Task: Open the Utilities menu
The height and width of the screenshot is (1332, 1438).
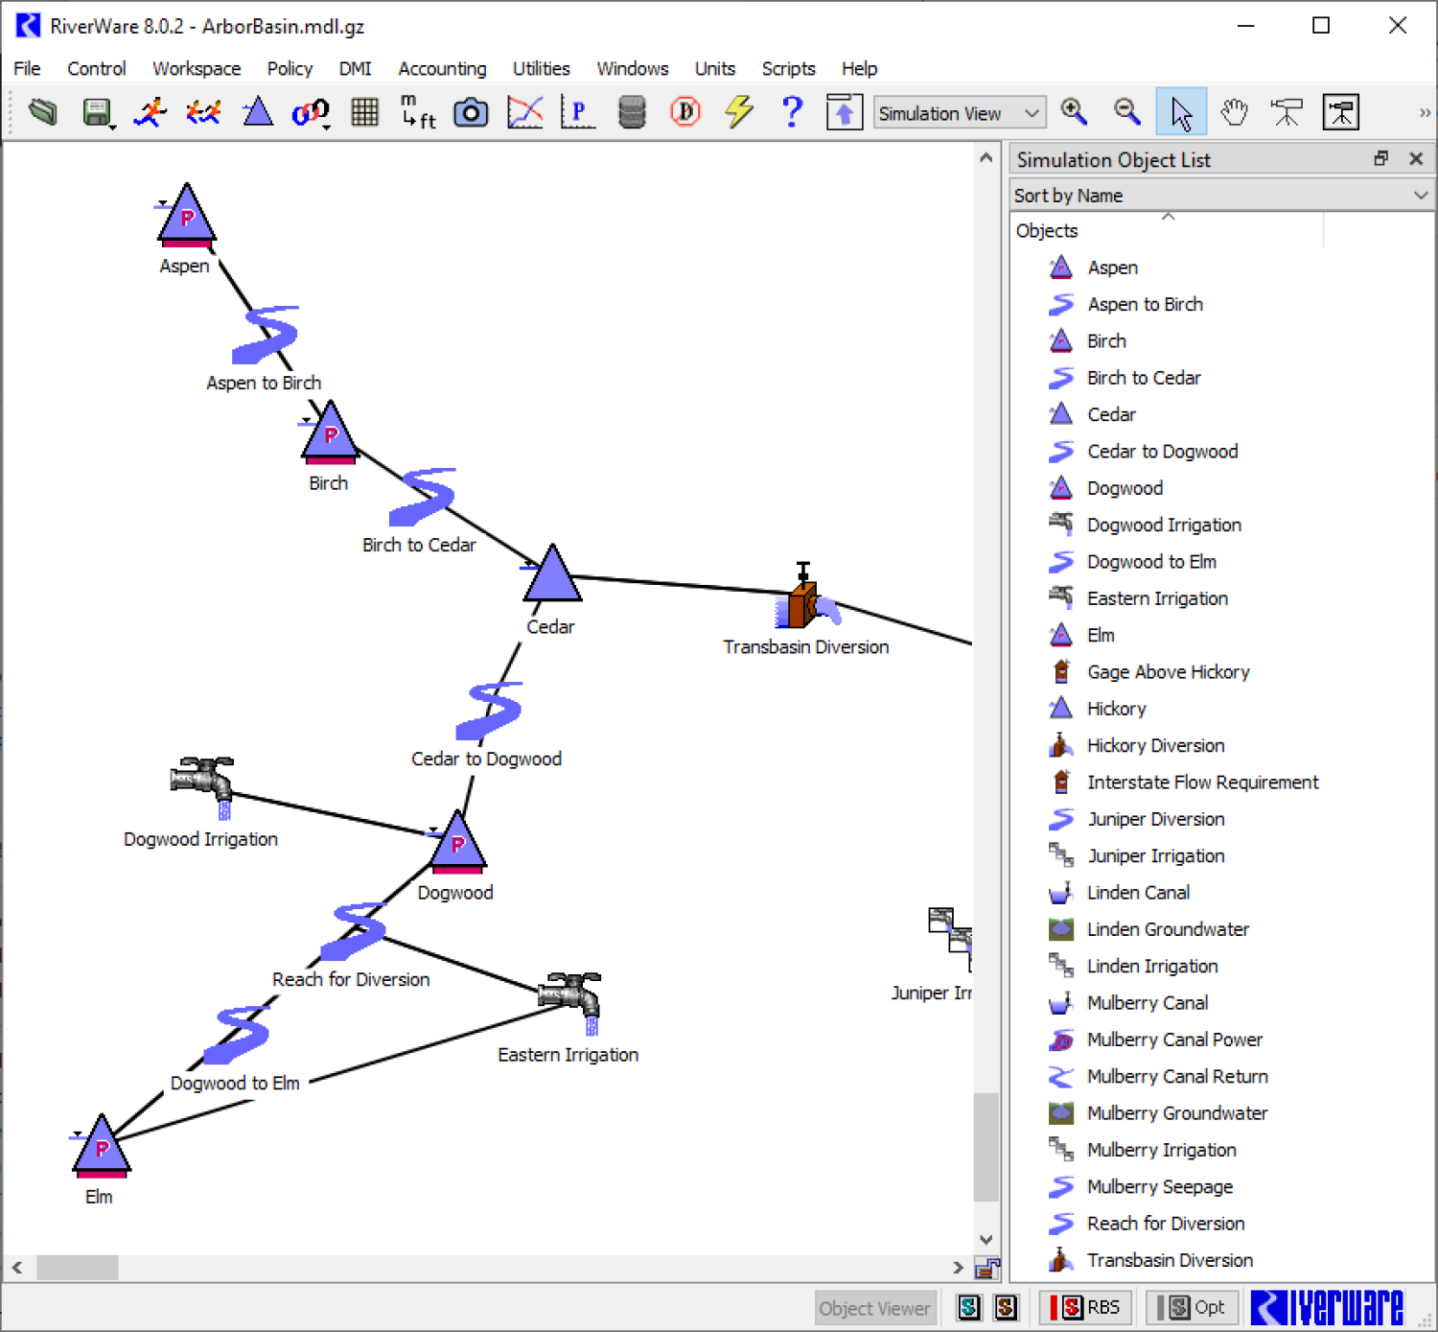Action: click(x=541, y=69)
